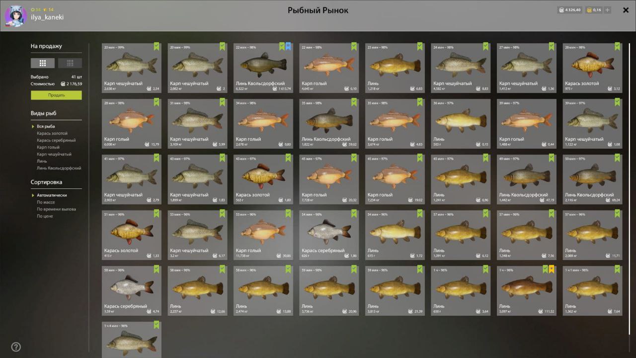This screenshot has height=358, width=636.
Task: Click the filled grid select-all icon
Action: tap(43, 63)
